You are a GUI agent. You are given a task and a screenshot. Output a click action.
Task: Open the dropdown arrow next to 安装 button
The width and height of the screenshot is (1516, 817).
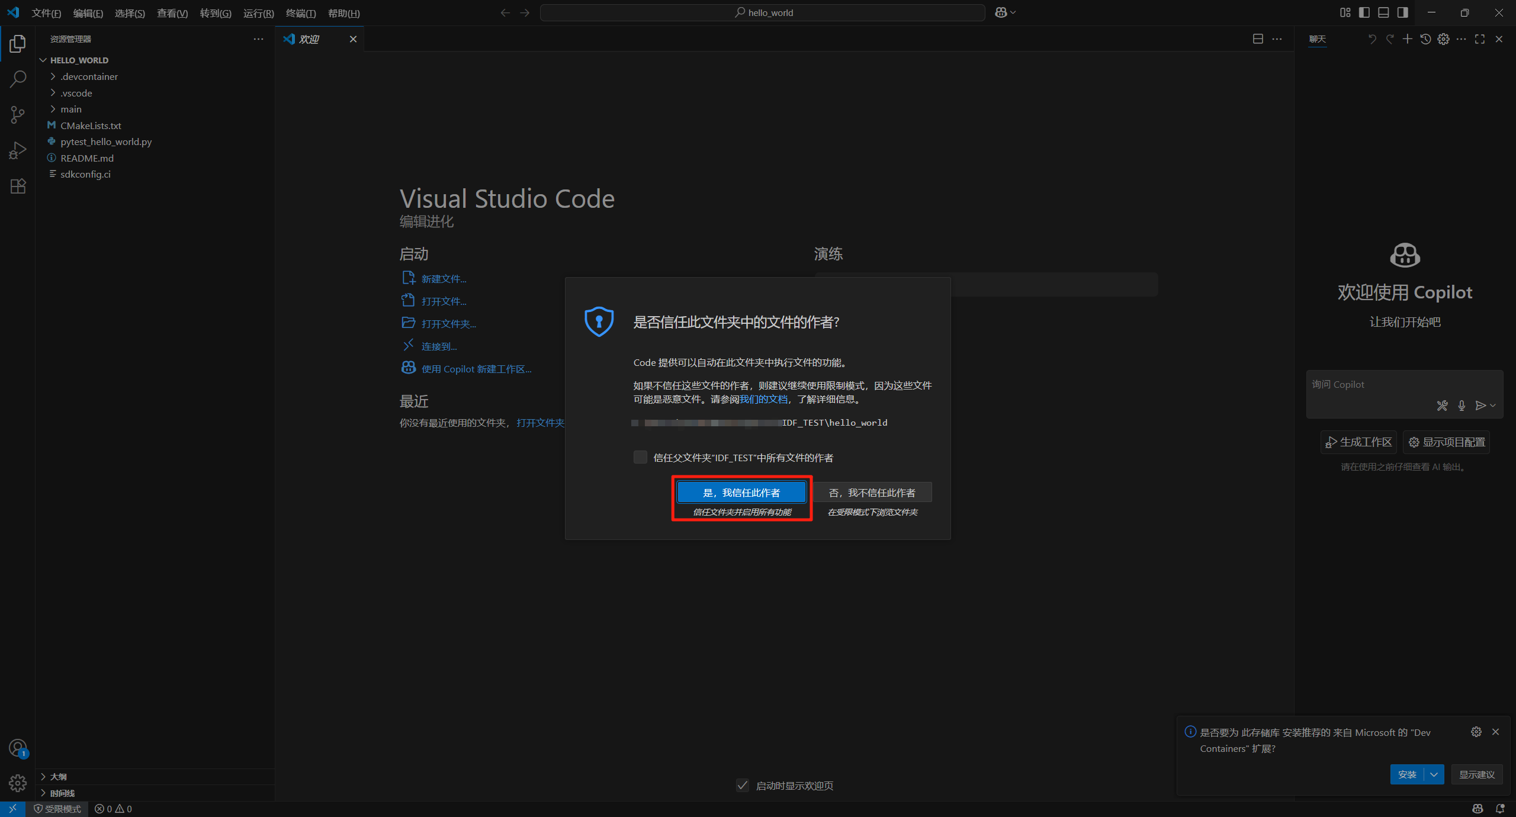[1434, 774]
